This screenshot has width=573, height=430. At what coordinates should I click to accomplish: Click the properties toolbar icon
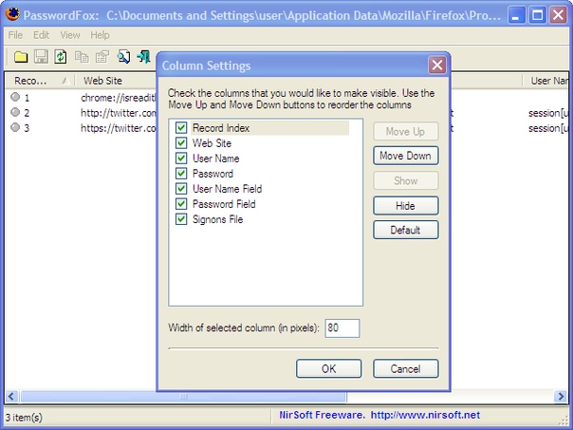coord(102,57)
